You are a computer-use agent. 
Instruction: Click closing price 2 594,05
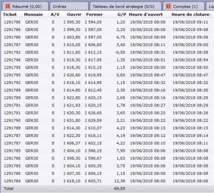pos(93,22)
